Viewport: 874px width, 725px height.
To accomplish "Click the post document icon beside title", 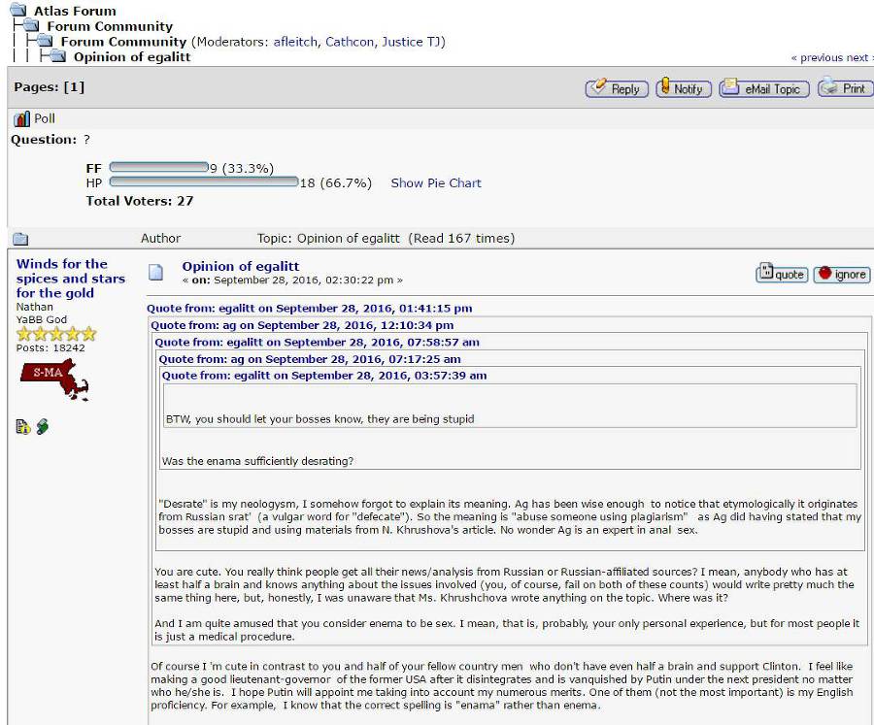I will 155,273.
